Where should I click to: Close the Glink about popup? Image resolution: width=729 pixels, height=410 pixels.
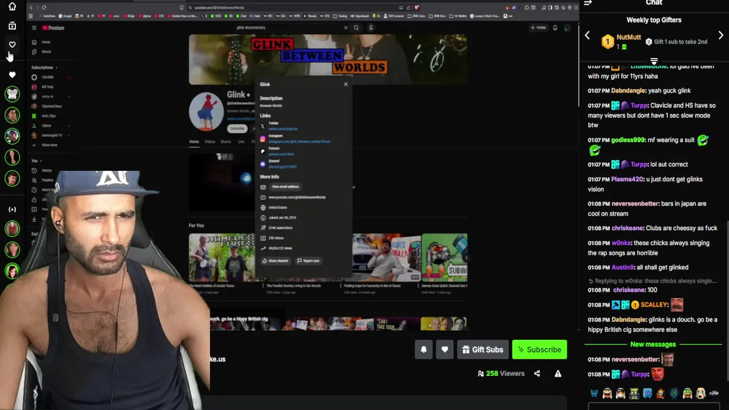(x=346, y=84)
